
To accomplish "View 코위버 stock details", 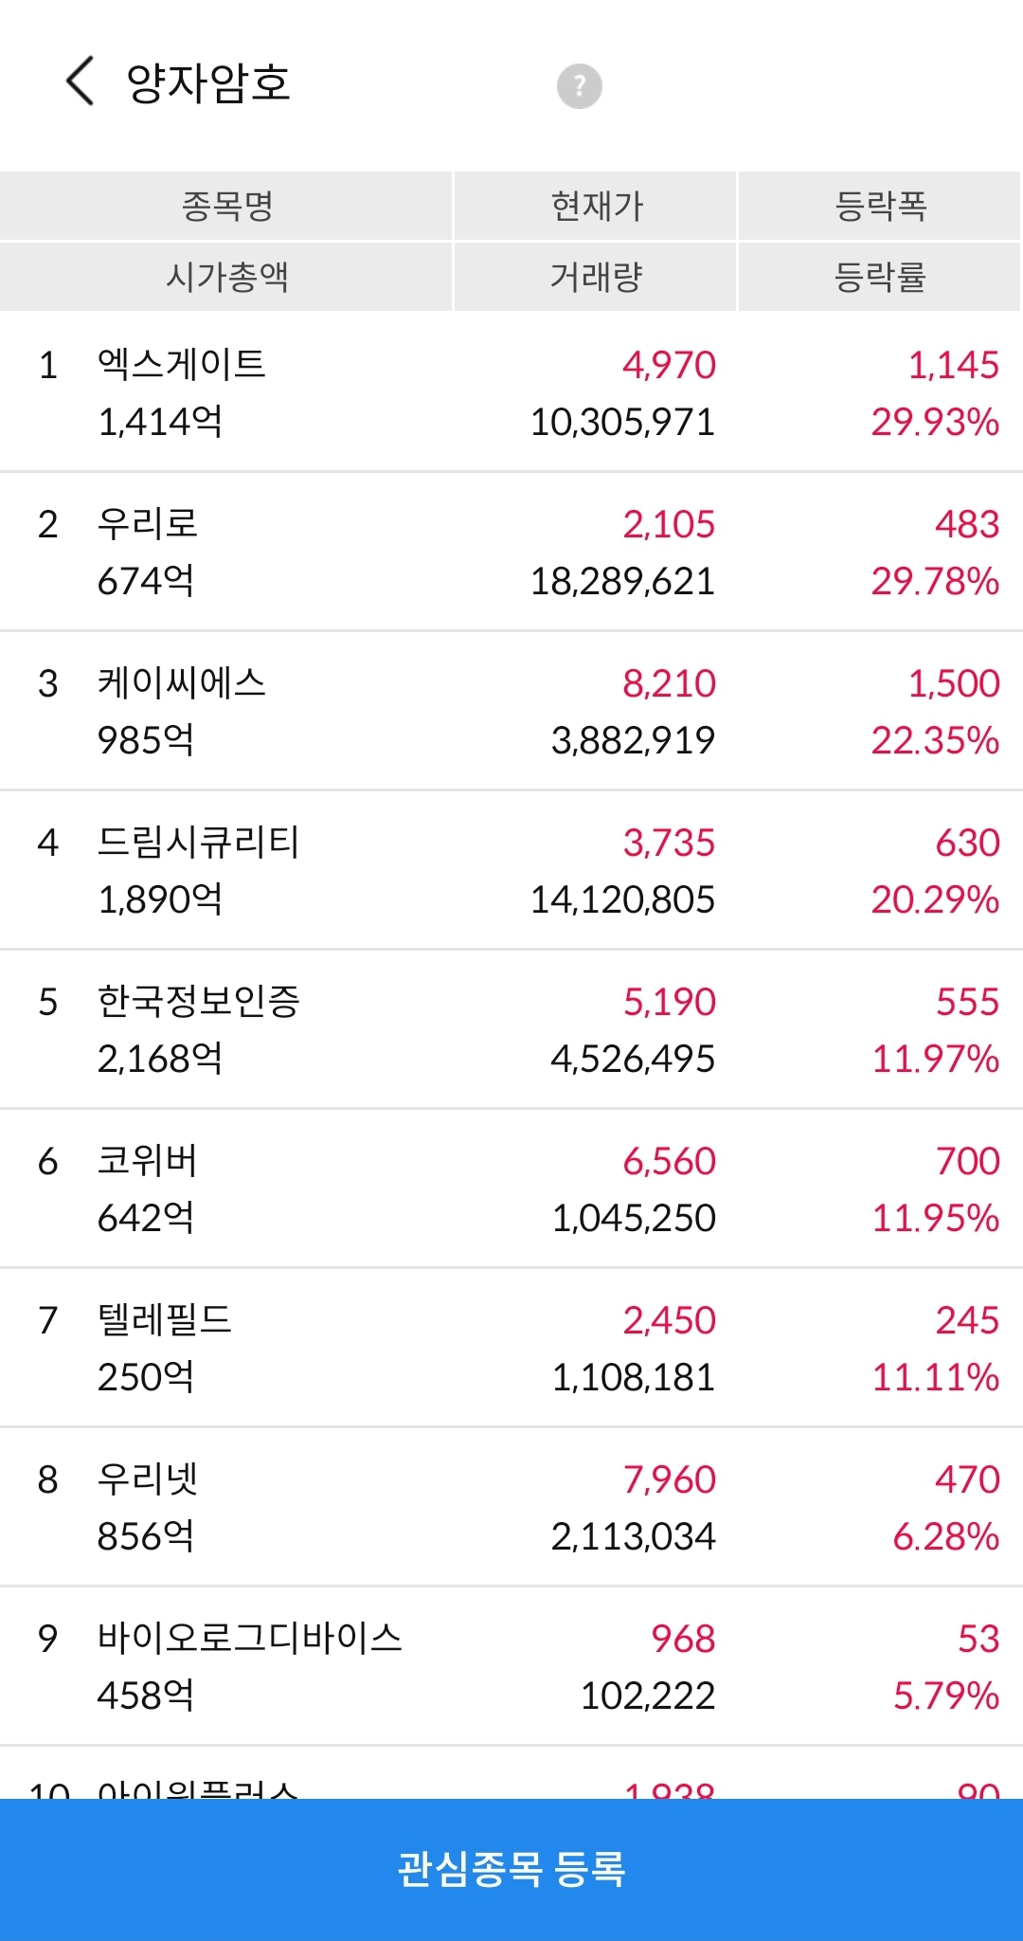I will [511, 1188].
